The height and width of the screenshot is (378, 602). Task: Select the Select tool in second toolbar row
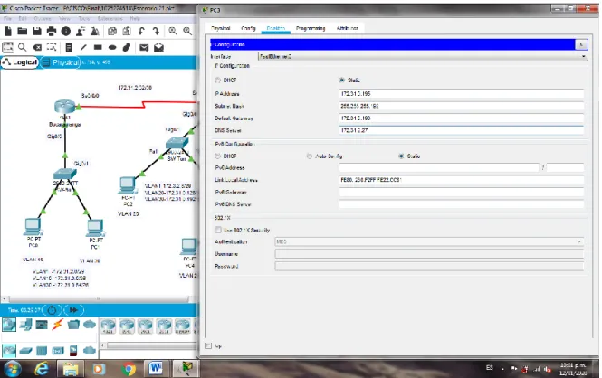pos(8,48)
